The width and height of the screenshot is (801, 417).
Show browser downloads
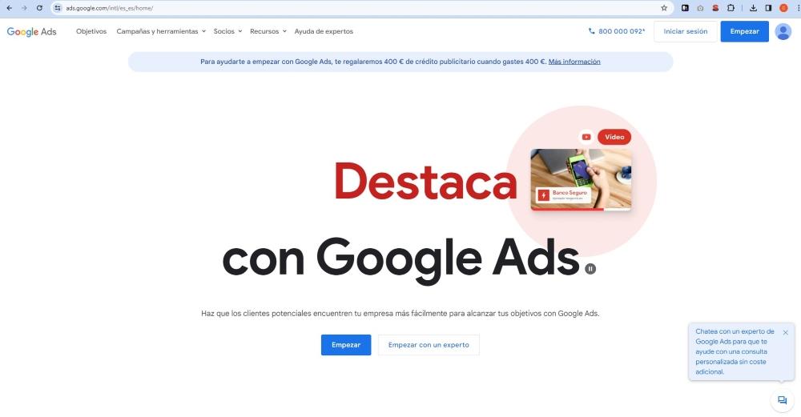tap(753, 8)
